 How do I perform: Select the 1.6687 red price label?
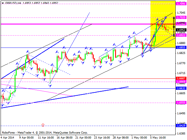(x=181, y=78)
